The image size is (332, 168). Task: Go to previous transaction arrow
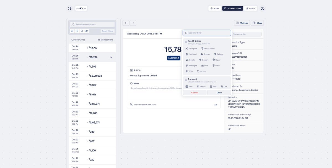click(126, 23)
